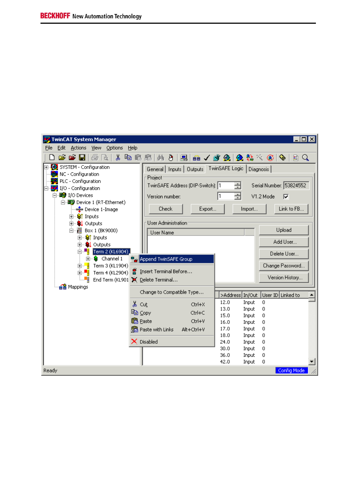348x493 pixels.
Task: Click the Upload button
Action: tap(284, 230)
